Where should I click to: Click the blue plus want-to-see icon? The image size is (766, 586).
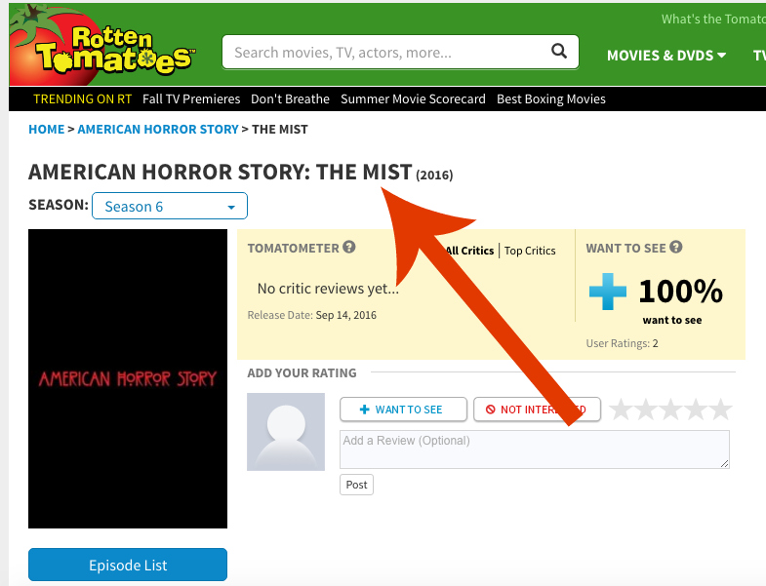pos(608,292)
